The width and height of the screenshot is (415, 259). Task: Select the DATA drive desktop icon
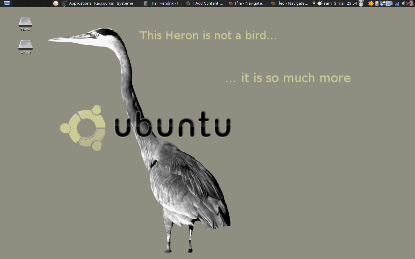[25, 24]
